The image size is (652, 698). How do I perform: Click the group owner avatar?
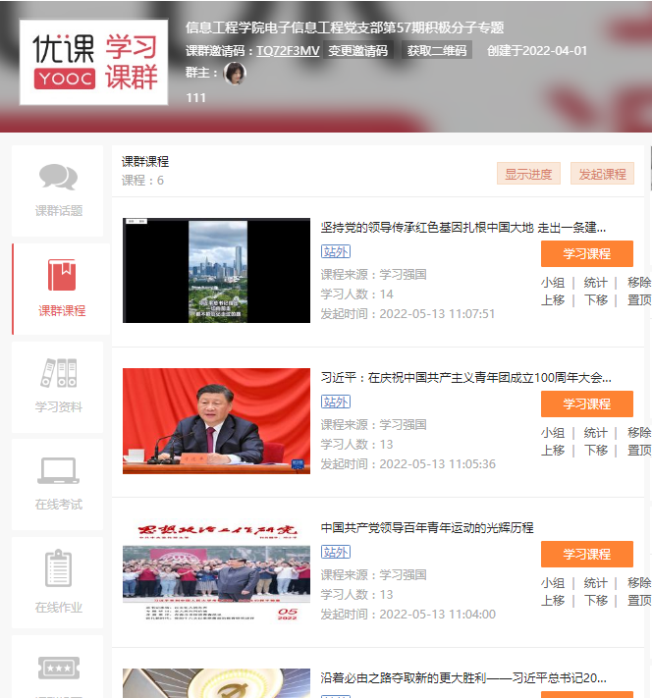point(235,74)
